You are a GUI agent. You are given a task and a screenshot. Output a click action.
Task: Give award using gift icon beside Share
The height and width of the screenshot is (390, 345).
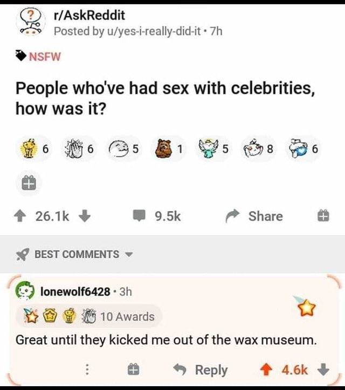coord(322,217)
